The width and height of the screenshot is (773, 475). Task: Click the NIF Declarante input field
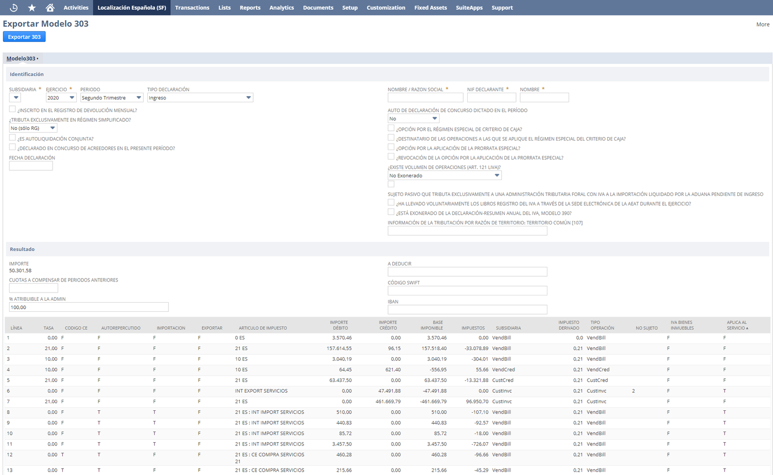[x=491, y=98]
